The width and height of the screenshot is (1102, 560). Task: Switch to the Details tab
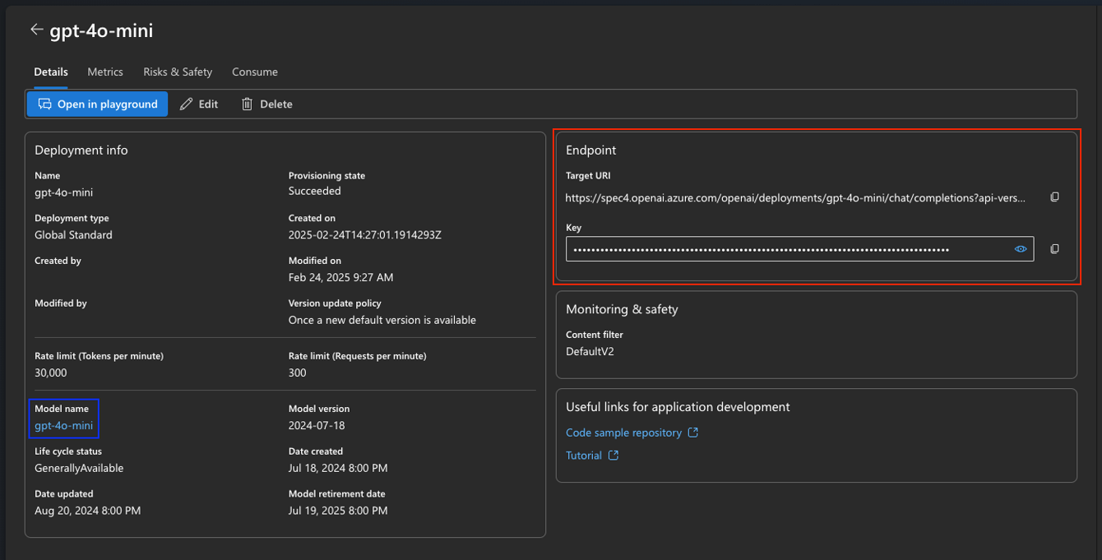pos(51,72)
